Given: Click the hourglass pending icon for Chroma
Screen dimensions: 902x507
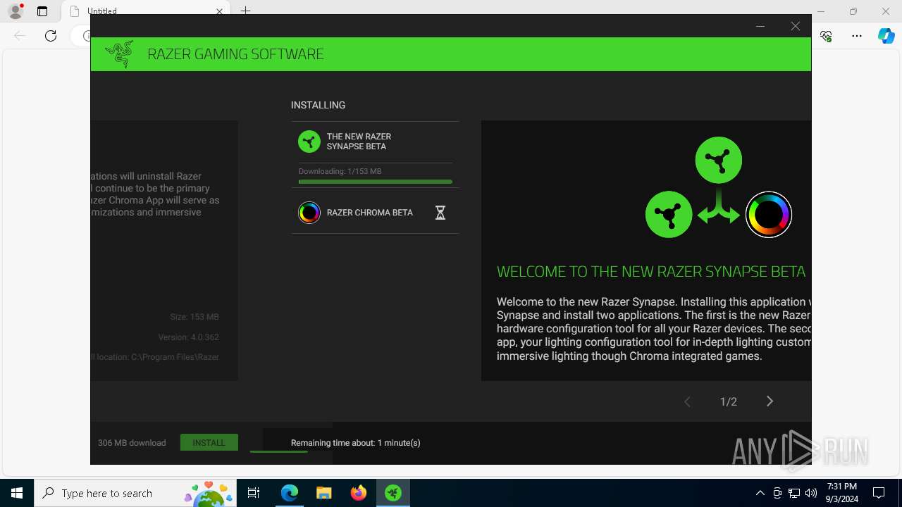Looking at the screenshot, I should pyautogui.click(x=440, y=213).
